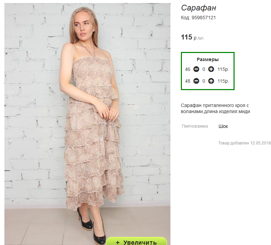Increase quantity for size 48
Viewport: 271px width, 245px height.
tap(211, 81)
